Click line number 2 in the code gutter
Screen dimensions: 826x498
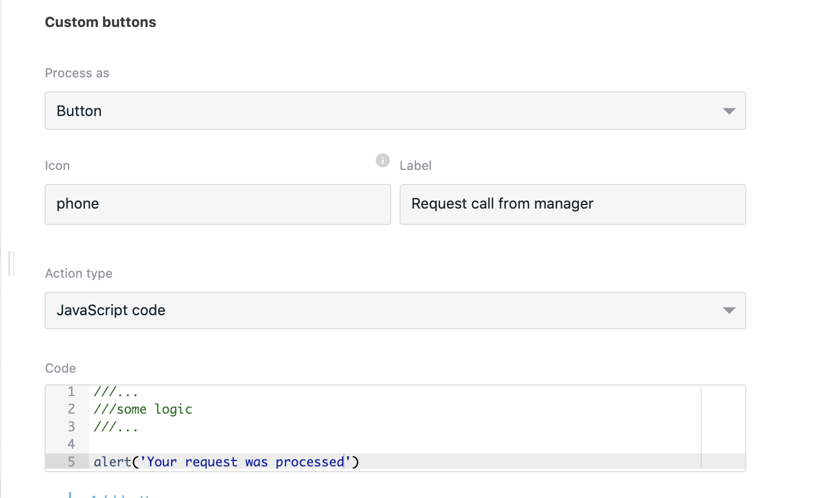coord(71,409)
